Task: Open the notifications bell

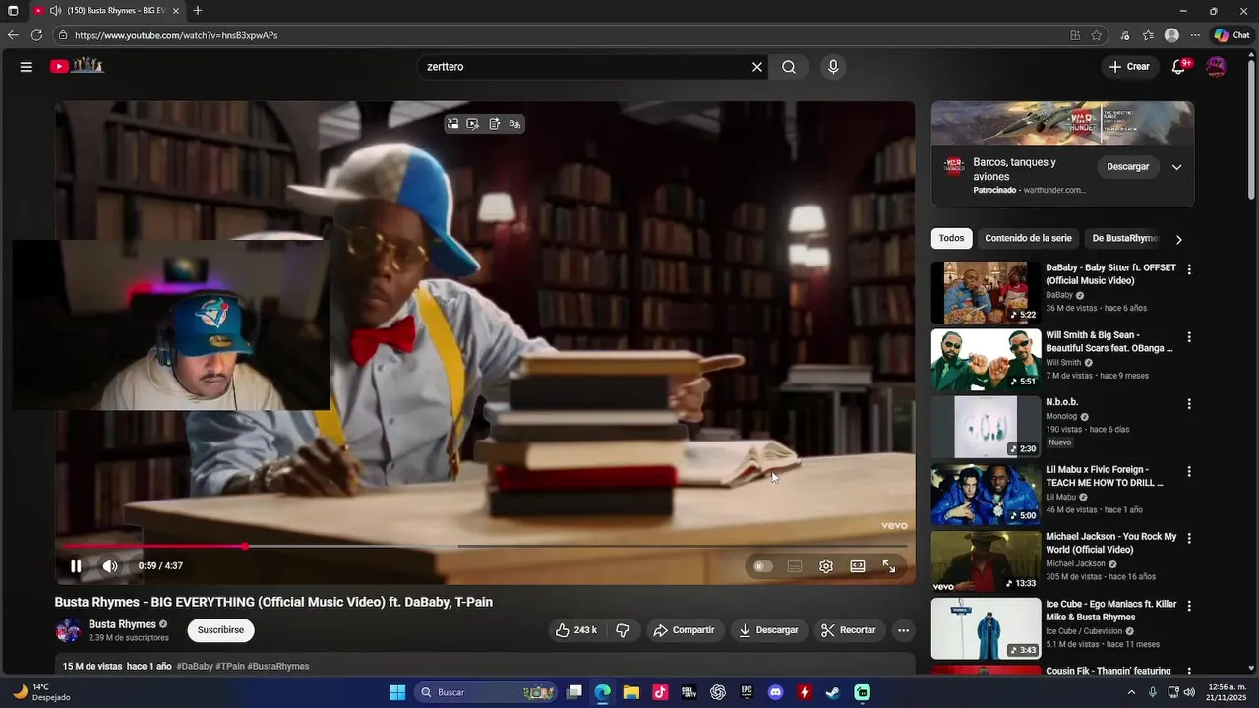Action: pos(1178,67)
